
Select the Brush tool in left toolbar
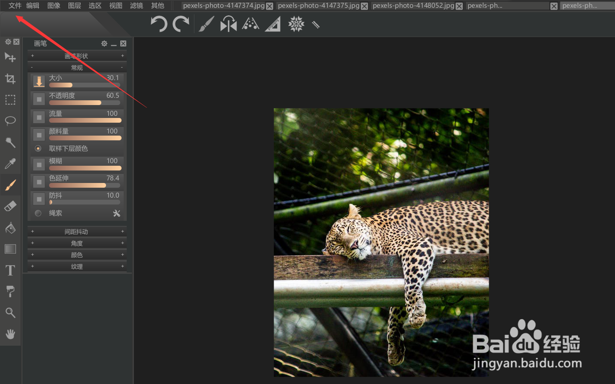click(x=10, y=185)
